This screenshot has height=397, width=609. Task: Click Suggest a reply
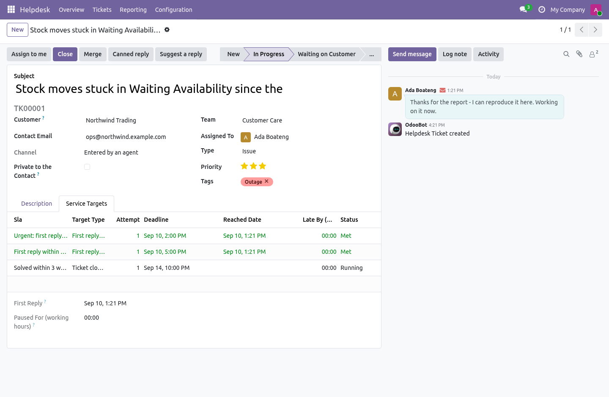tap(181, 54)
